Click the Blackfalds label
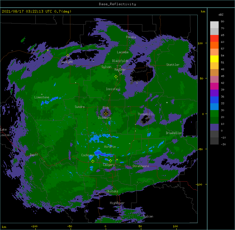Image resolution: width=235 pixels, height=230 pixels. [x=120, y=61]
